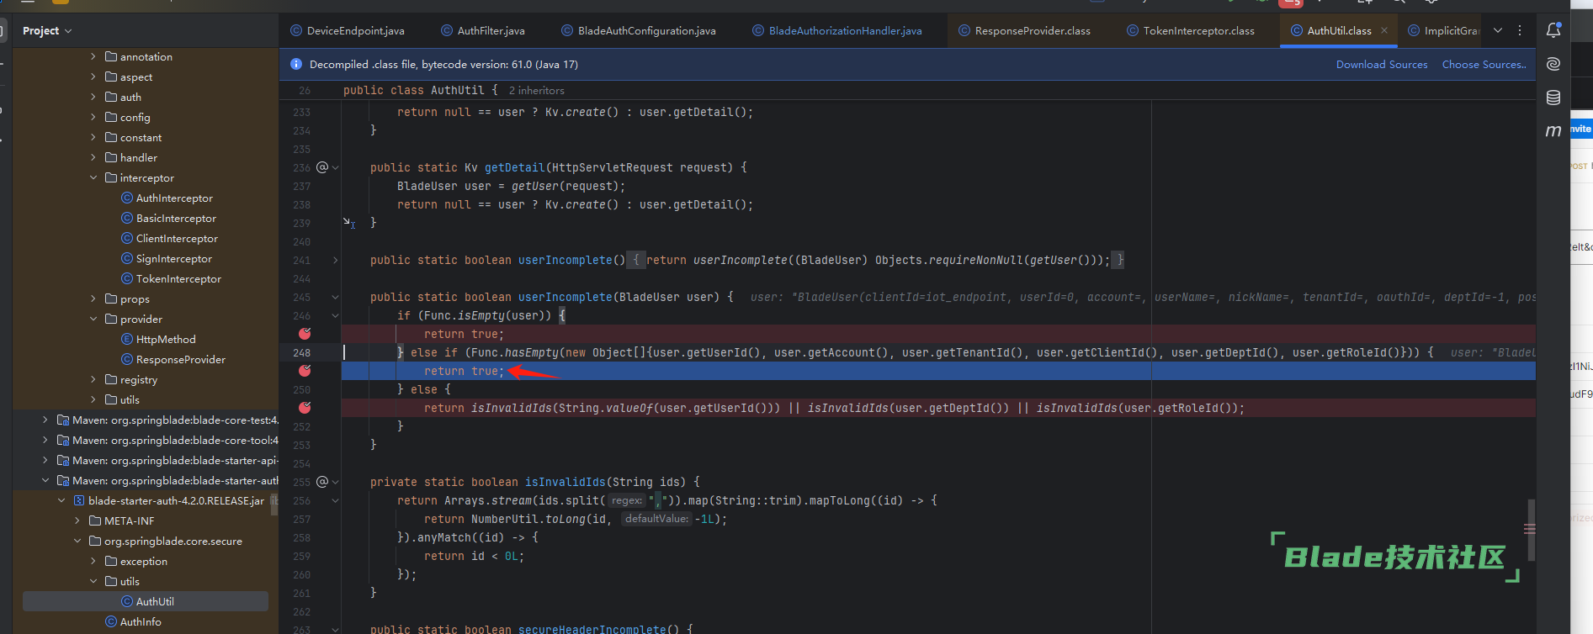Screen dimensions: 1593x634
Task: Expand the aspect folder
Action: tap(93, 77)
